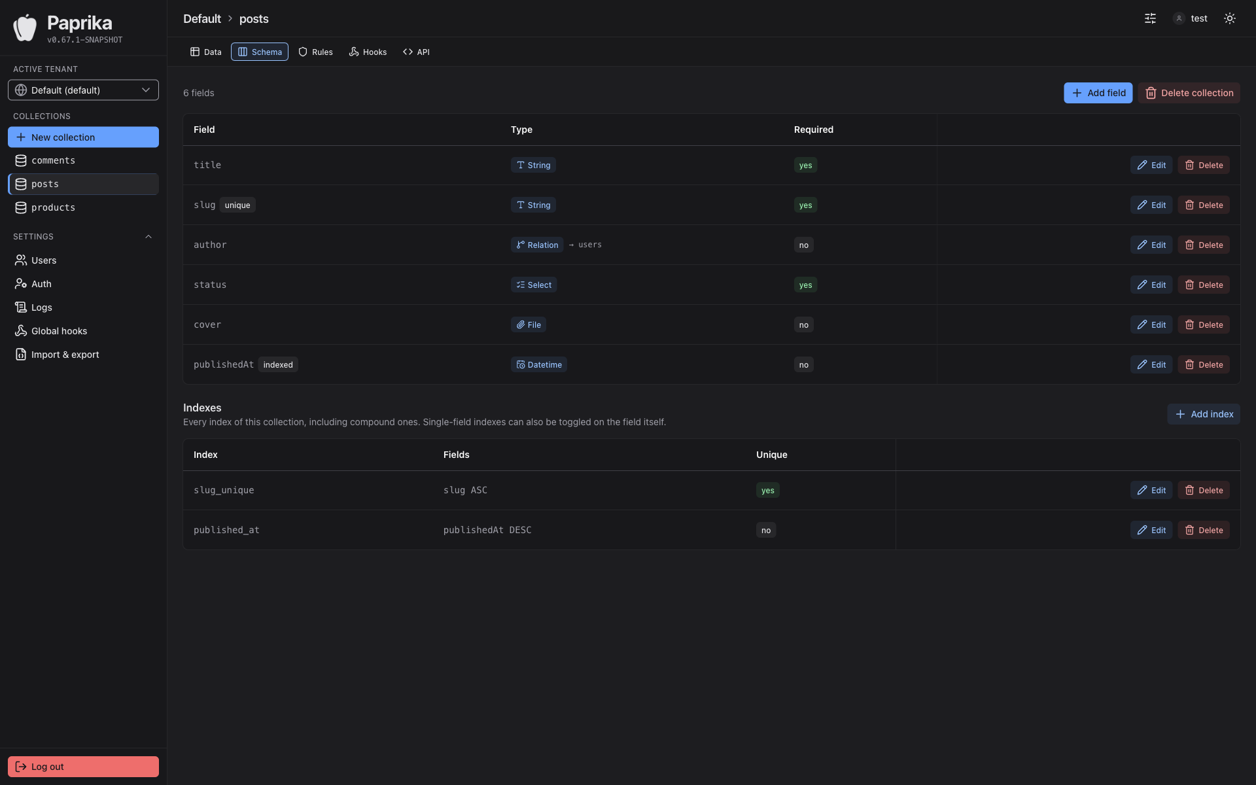Delete the published_at index

coord(1204,531)
